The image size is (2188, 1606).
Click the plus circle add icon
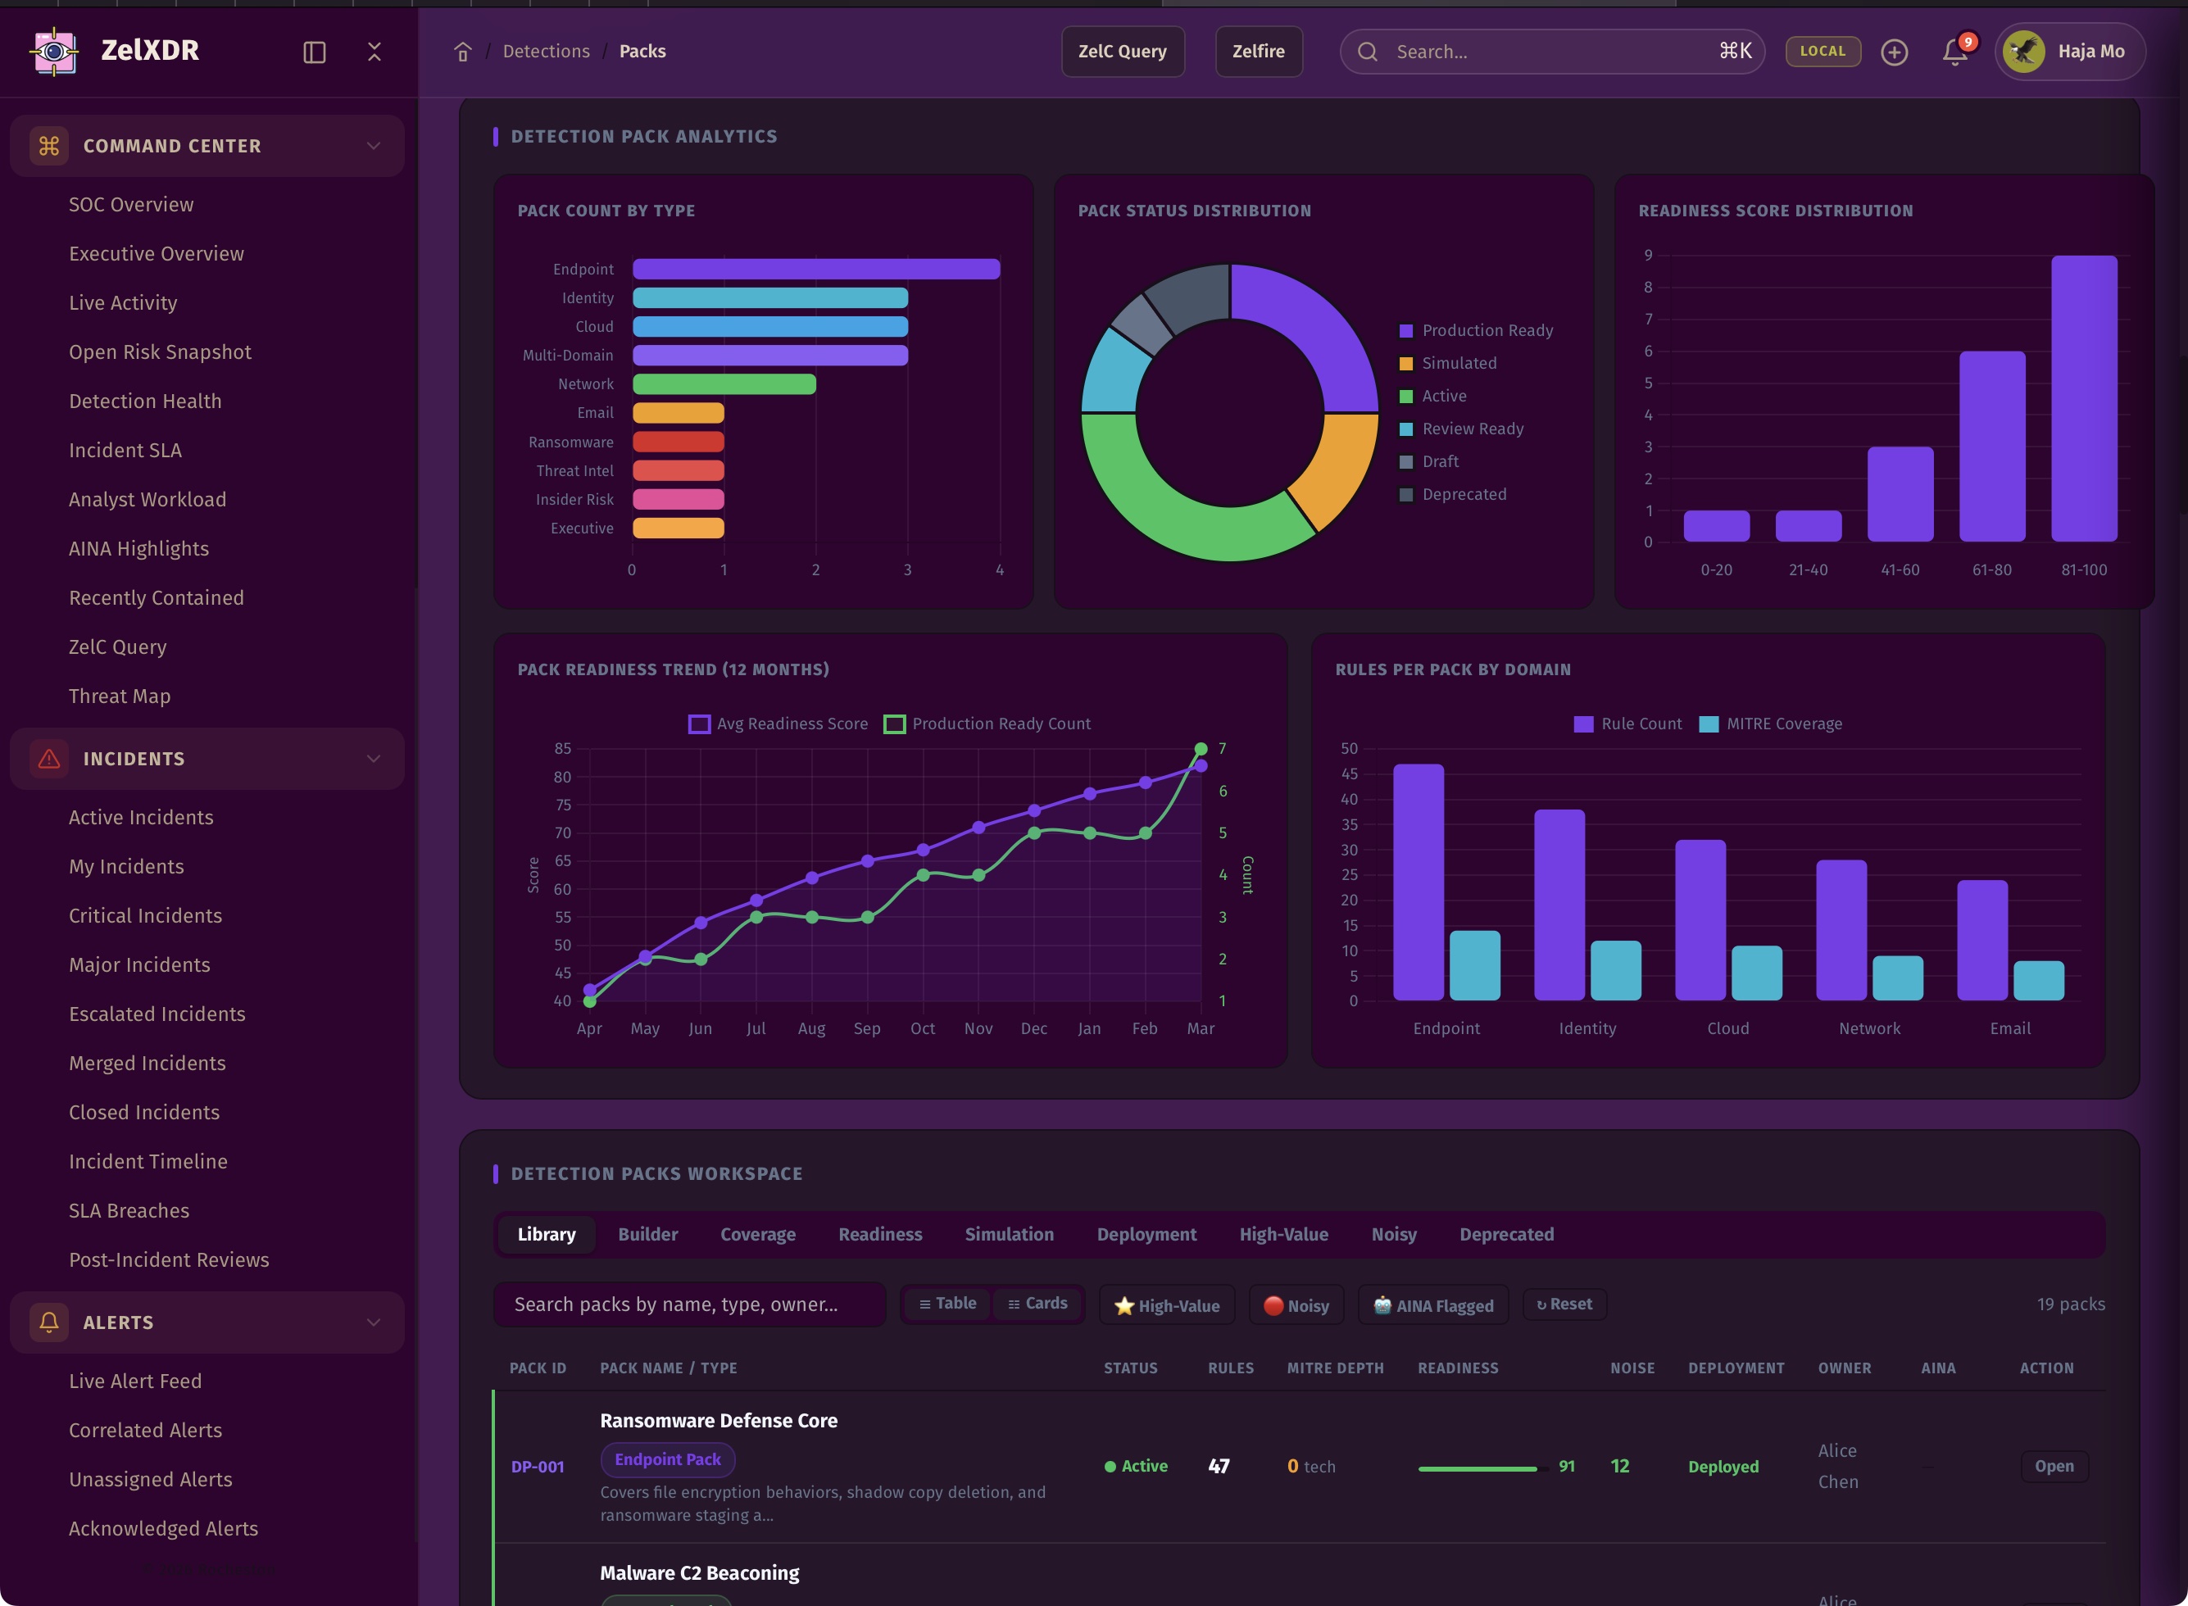click(1894, 52)
